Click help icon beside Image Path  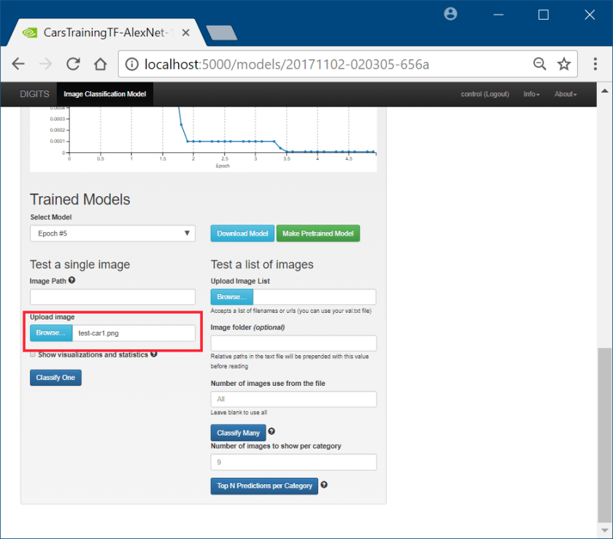click(72, 280)
